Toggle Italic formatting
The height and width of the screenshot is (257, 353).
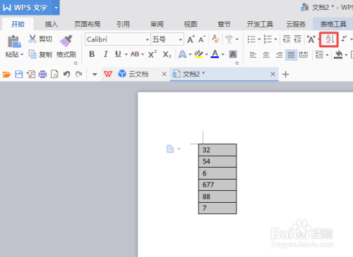[106, 54]
